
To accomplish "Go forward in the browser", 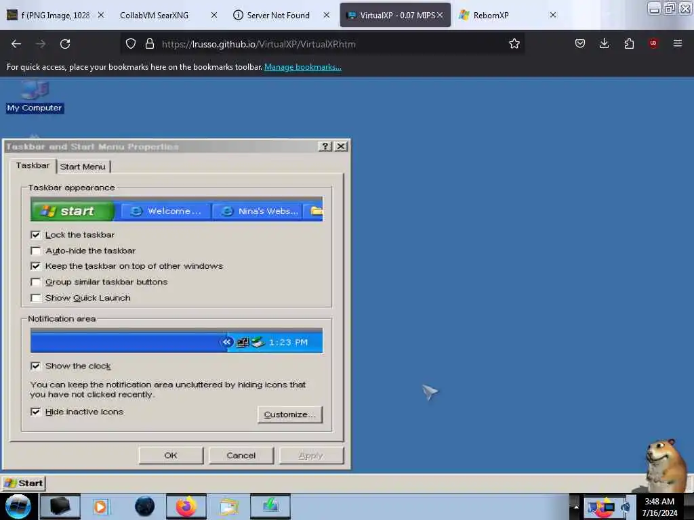I will [x=41, y=44].
